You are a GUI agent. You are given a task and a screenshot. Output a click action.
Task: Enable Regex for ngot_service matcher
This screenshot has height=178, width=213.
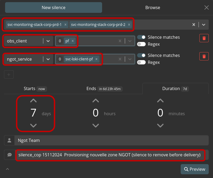(141, 62)
